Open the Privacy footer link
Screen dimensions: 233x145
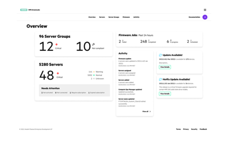186,129
